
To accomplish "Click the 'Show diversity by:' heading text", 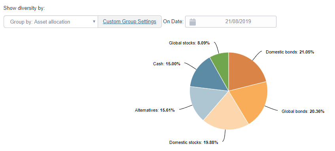I will coord(24,8).
